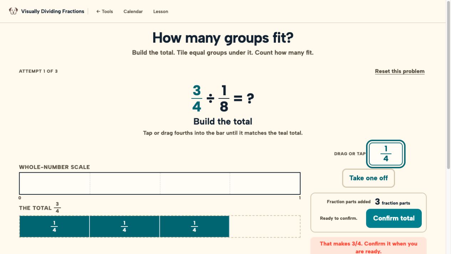Image resolution: width=451 pixels, height=254 pixels.
Task: Click the 'Build the total' subheading
Action: tap(223, 122)
